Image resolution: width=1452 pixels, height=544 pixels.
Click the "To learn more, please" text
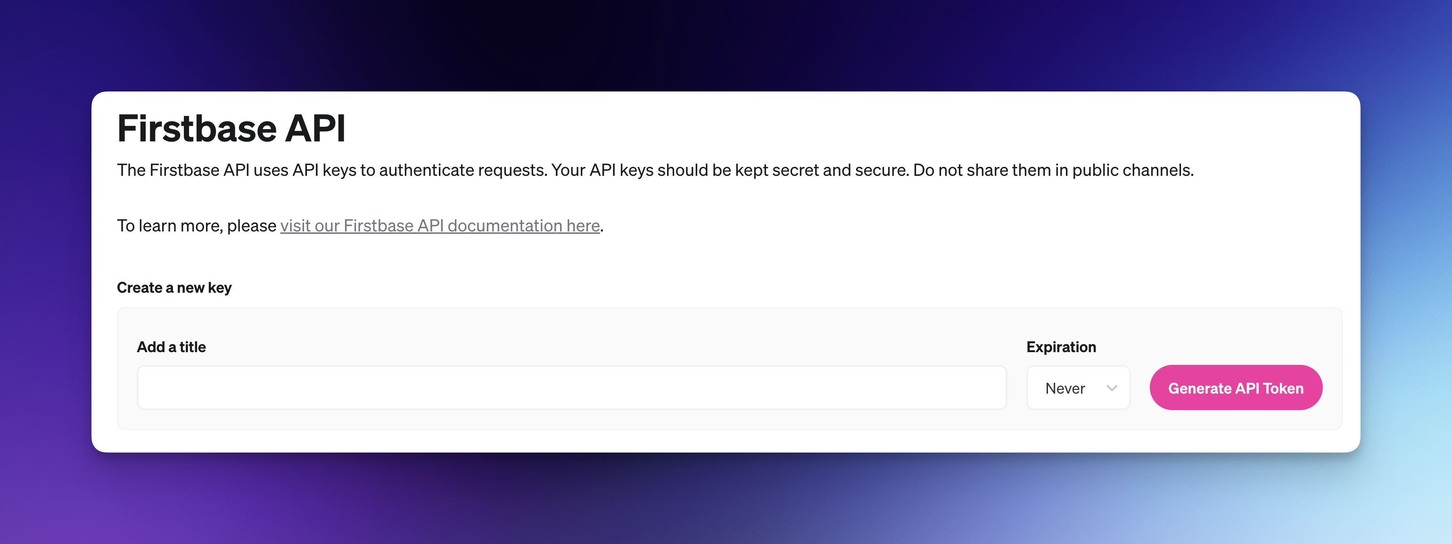tap(196, 225)
